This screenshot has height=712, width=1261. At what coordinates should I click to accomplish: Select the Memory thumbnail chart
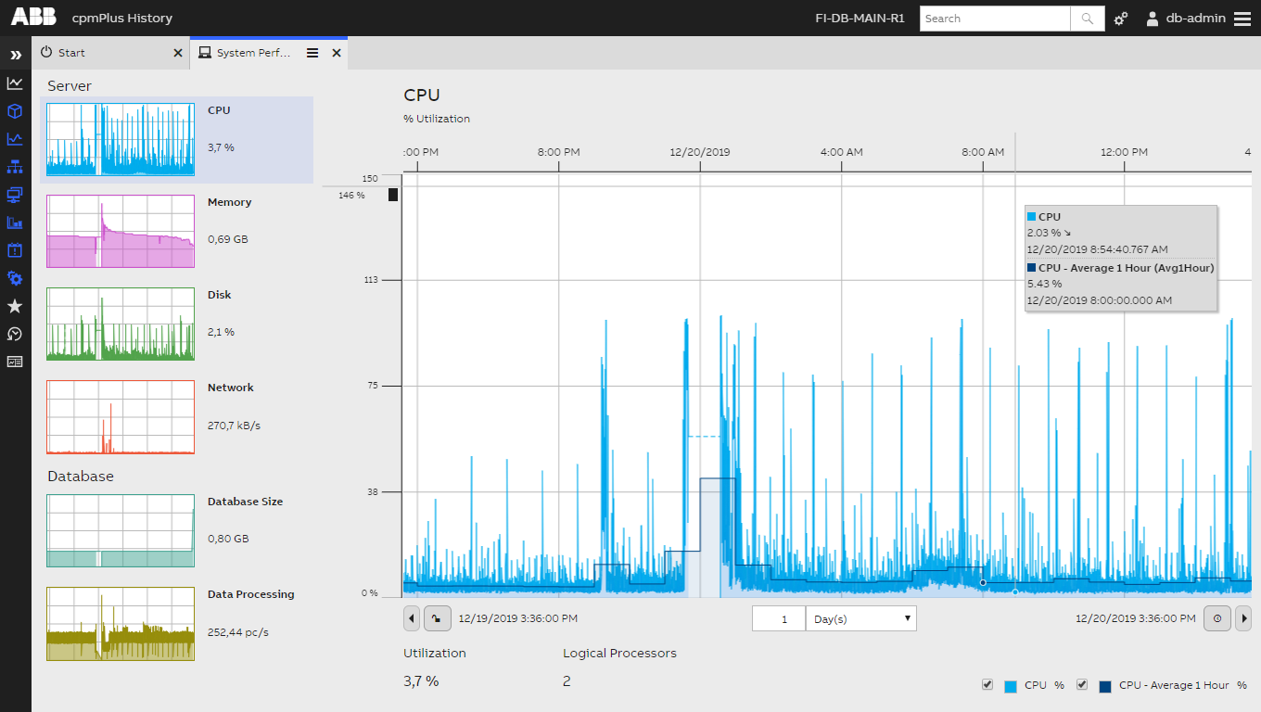pos(121,231)
